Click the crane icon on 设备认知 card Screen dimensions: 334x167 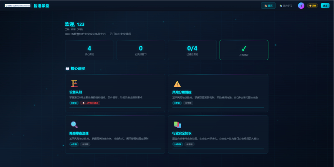point(74,83)
